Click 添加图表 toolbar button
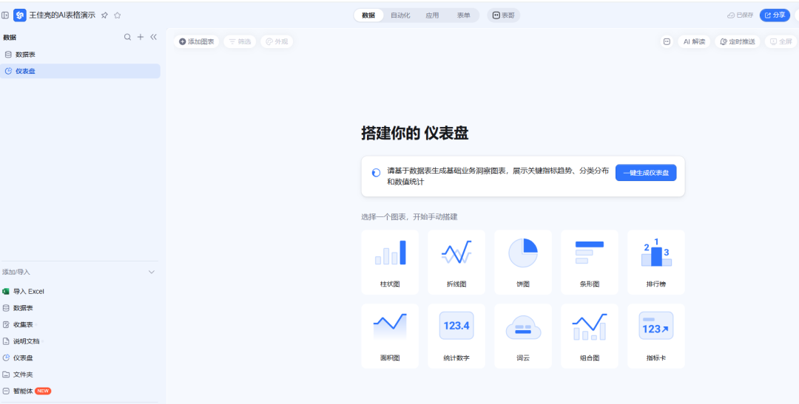Viewport: 799px width, 404px height. [x=197, y=41]
